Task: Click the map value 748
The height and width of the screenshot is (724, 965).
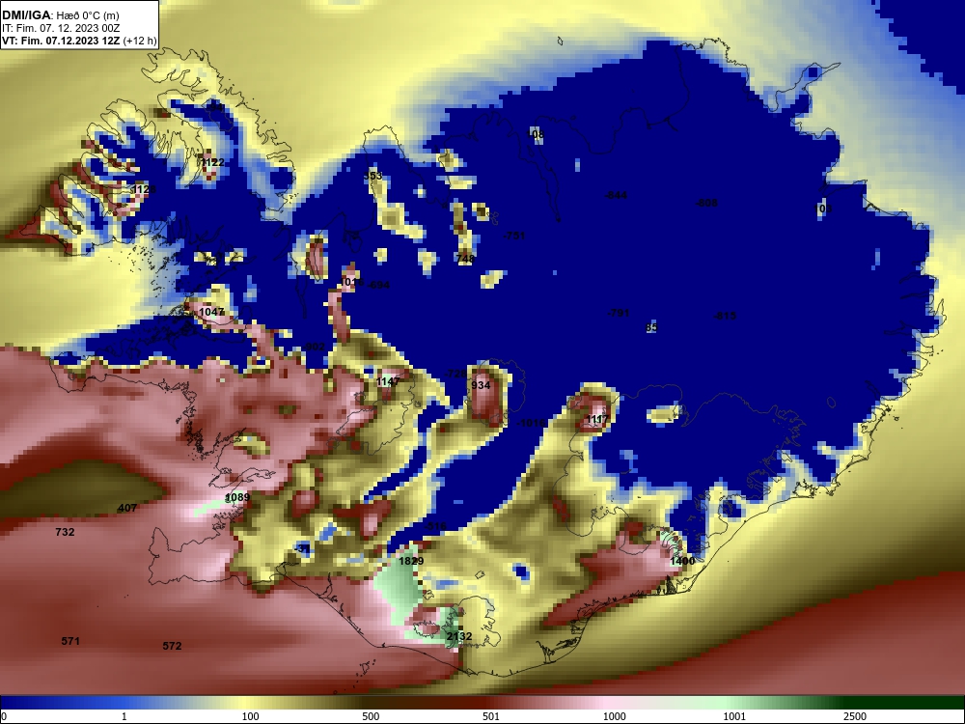Action: click(465, 259)
